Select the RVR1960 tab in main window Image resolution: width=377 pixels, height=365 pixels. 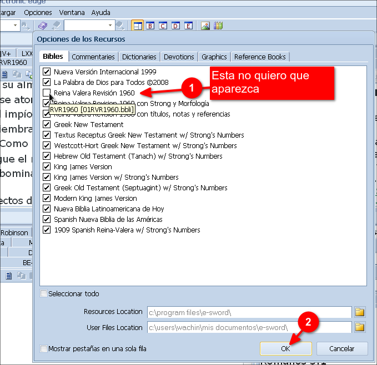click(x=13, y=63)
